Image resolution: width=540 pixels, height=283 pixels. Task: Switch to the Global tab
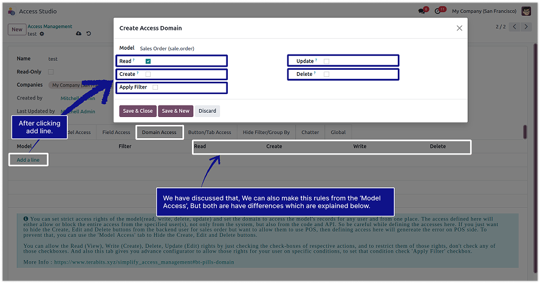(338, 132)
